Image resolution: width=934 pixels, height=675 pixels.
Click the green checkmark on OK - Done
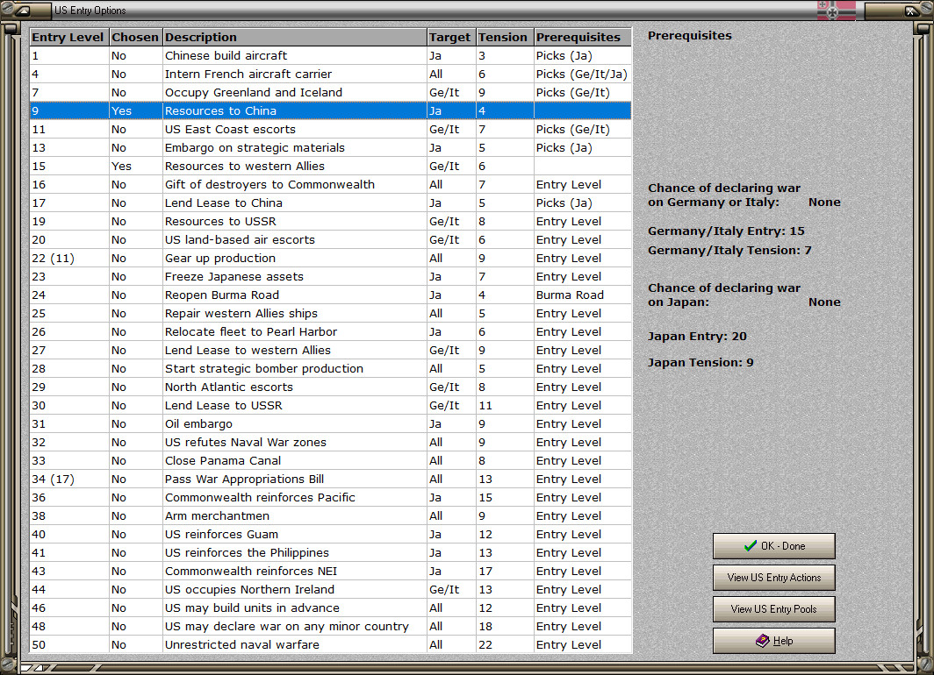click(751, 546)
